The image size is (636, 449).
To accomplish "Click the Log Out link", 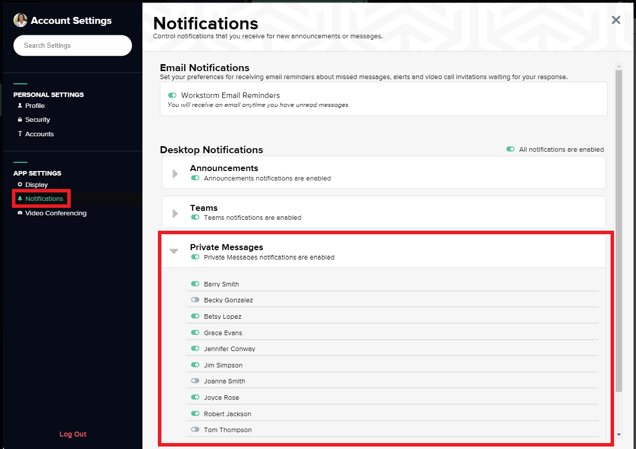I will (x=73, y=434).
